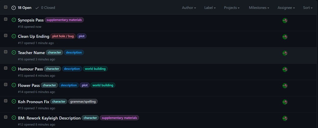
Task: Click the world building label on Flower Pass
Action: (x=103, y=85)
